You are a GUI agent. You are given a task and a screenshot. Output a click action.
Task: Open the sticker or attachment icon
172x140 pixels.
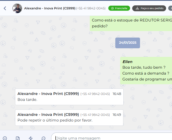click(x=18, y=138)
